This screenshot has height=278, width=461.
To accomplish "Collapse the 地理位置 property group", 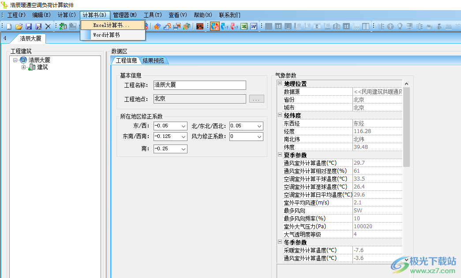I will coord(280,83).
